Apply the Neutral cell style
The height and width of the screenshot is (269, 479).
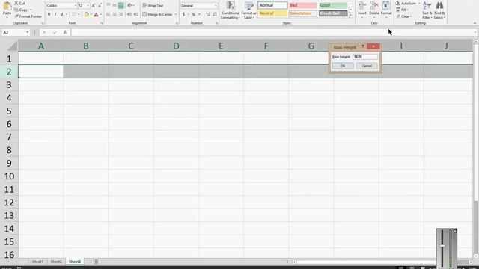coord(272,13)
